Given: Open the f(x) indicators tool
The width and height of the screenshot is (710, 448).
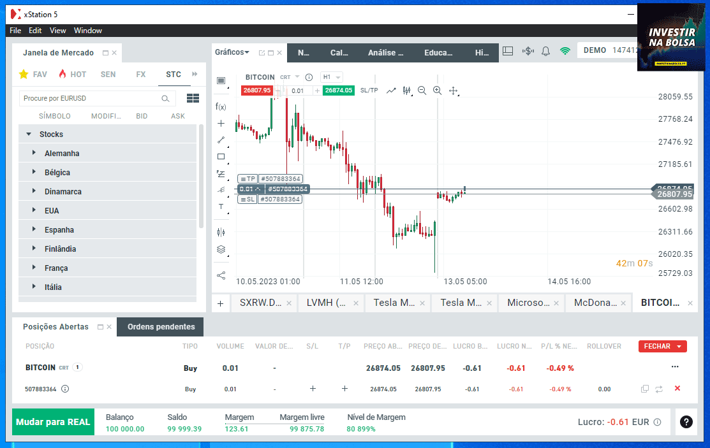Looking at the screenshot, I should pyautogui.click(x=221, y=106).
